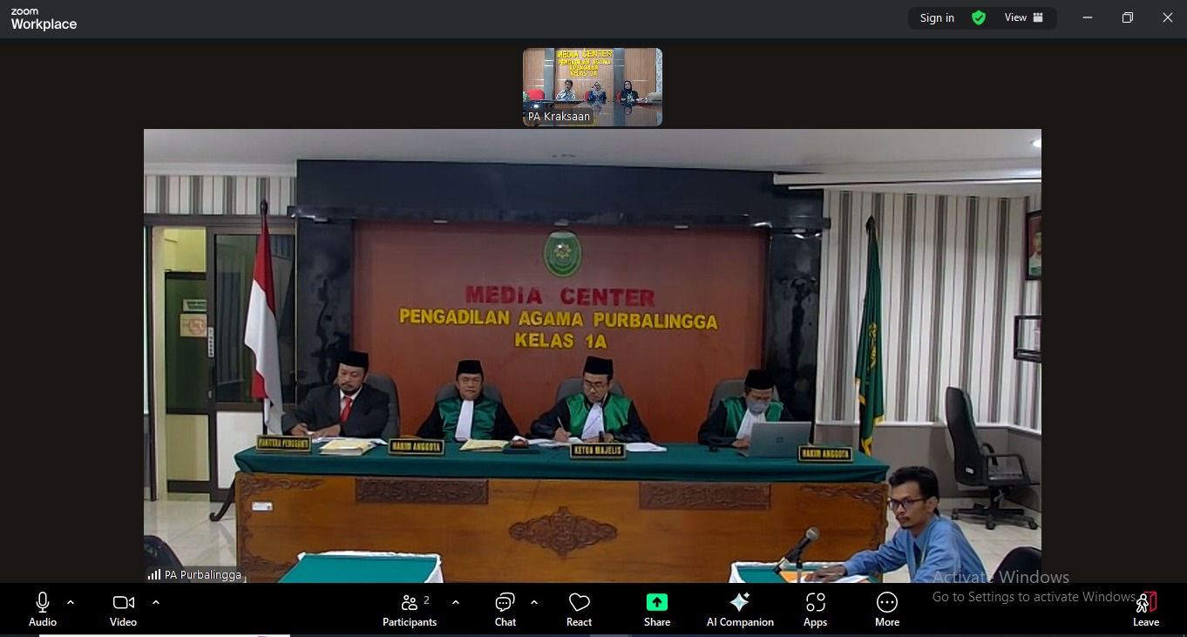Expand video settings caret next to Video
The width and height of the screenshot is (1187, 637).
click(x=156, y=602)
